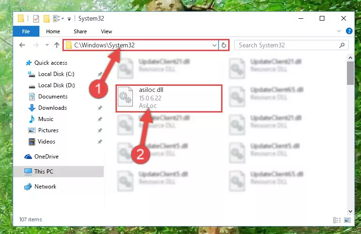Click the OneDrive cloud icon

(x=28, y=157)
